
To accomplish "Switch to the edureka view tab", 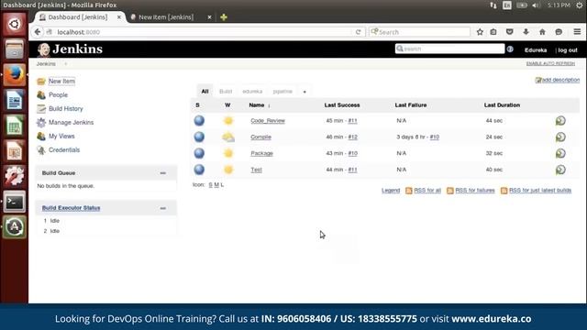I will pyautogui.click(x=252, y=92).
